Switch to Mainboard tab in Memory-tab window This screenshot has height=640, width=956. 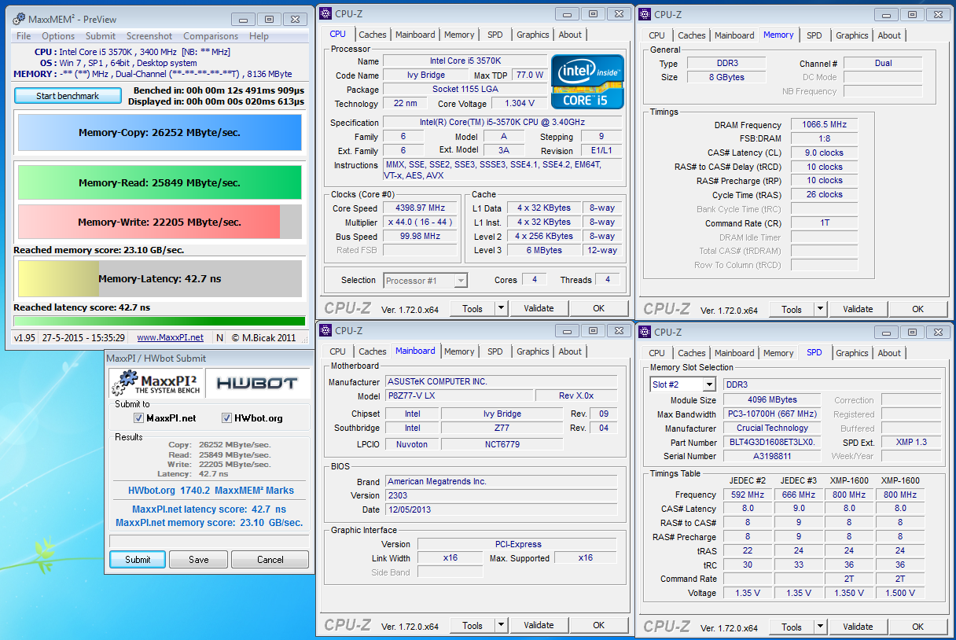pyautogui.click(x=734, y=35)
